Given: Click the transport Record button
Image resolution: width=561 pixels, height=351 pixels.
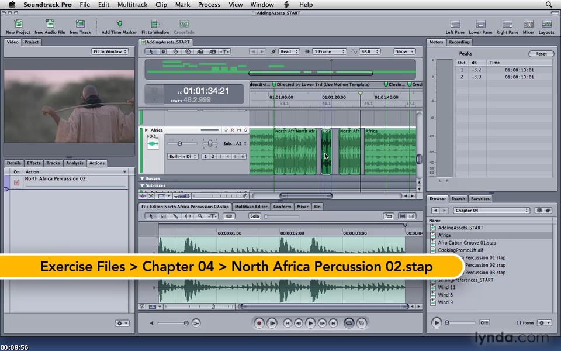Looking at the screenshot, I should pos(259,323).
